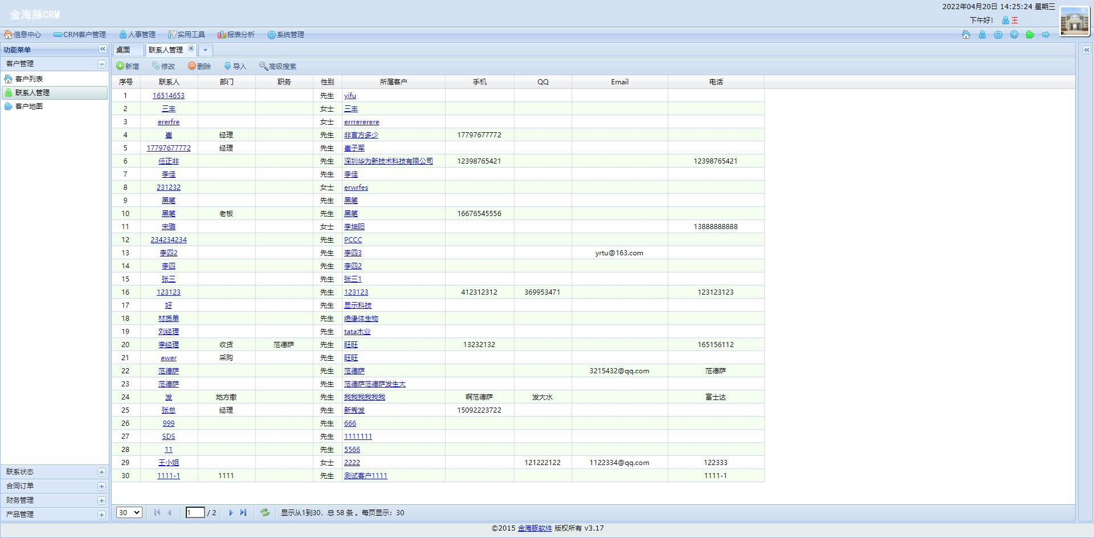Screen dimensions: 1094x538
Task: Click the green refresh icon in pager
Action: point(265,512)
